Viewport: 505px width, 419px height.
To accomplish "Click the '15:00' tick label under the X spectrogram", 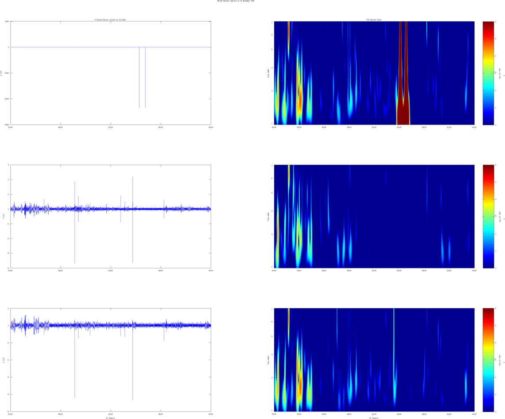I will coord(399,127).
